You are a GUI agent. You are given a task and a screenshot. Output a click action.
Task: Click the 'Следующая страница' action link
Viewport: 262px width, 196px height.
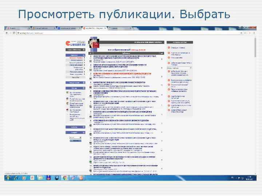(178, 48)
